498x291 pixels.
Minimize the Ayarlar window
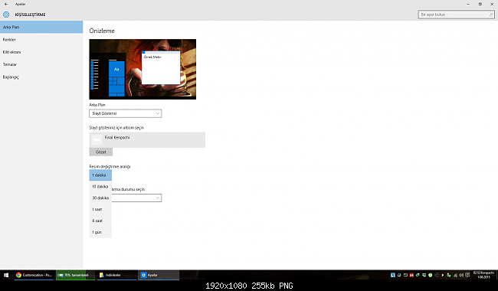[468, 4]
